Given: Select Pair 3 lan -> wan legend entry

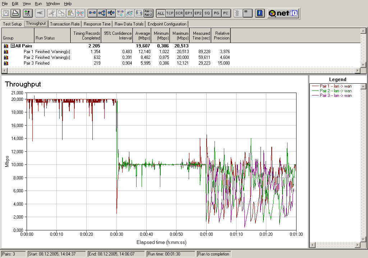Looking at the screenshot, I should 335,95.
